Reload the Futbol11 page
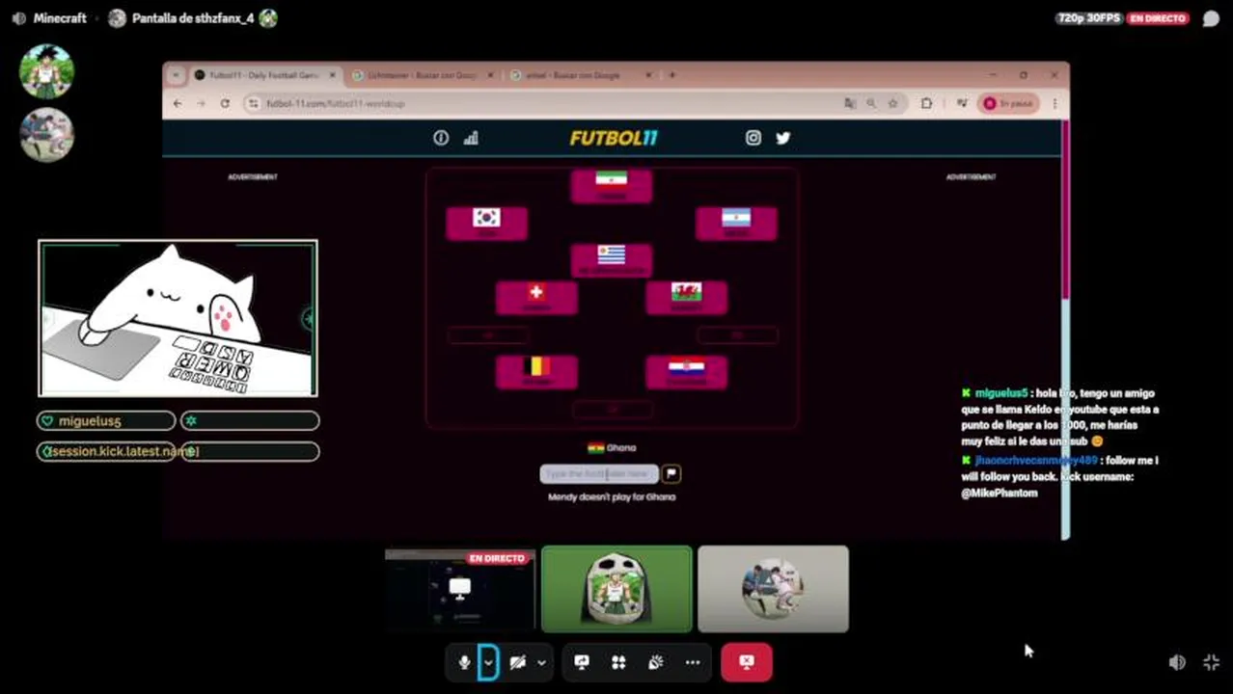 click(x=225, y=103)
